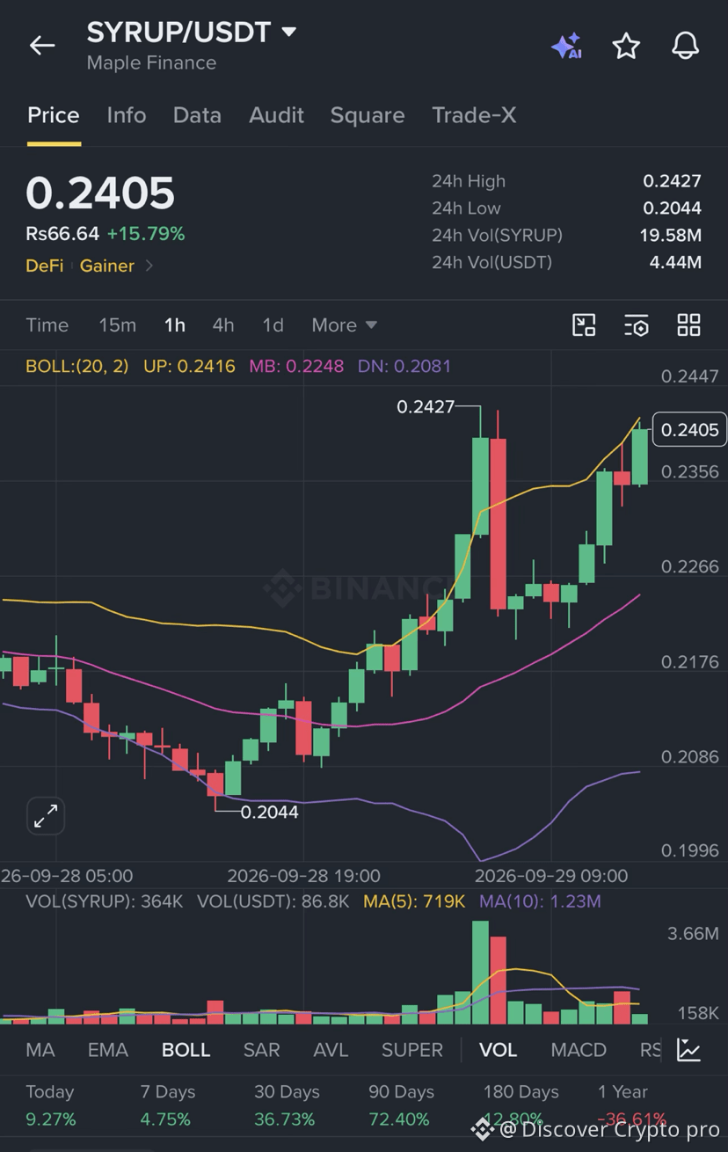Select the 15m timeframe

117,325
